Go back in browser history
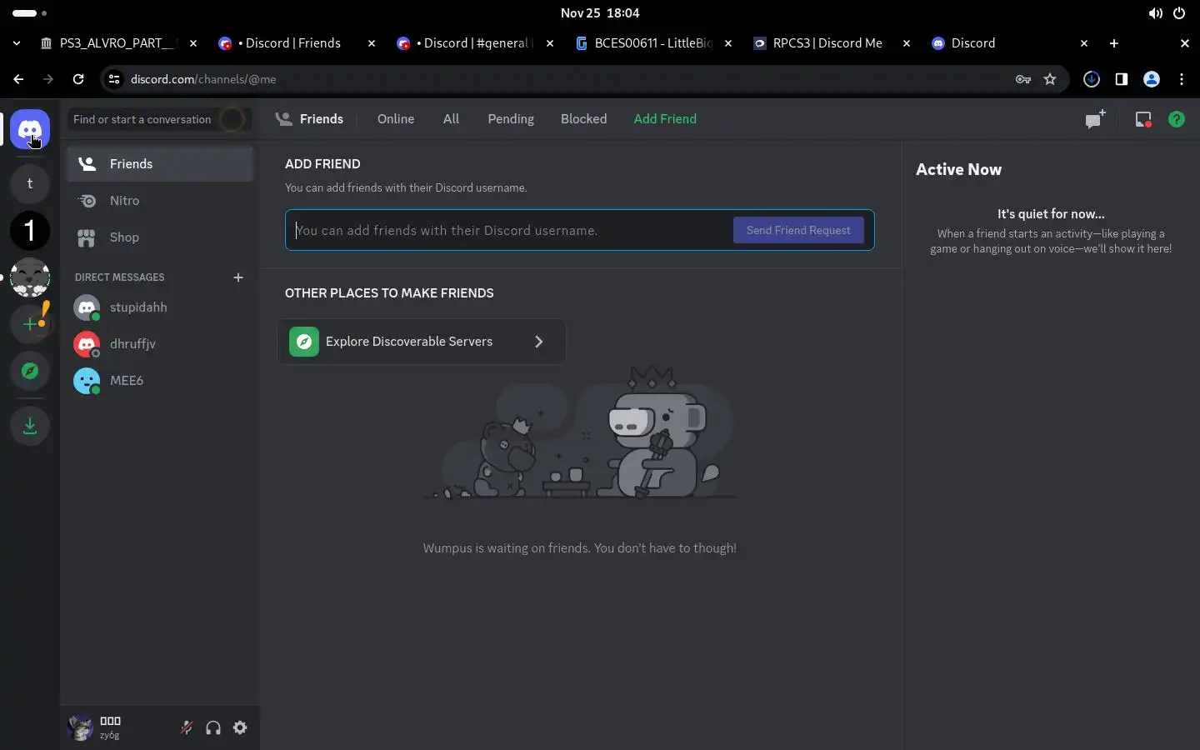The image size is (1200, 750). 18,79
